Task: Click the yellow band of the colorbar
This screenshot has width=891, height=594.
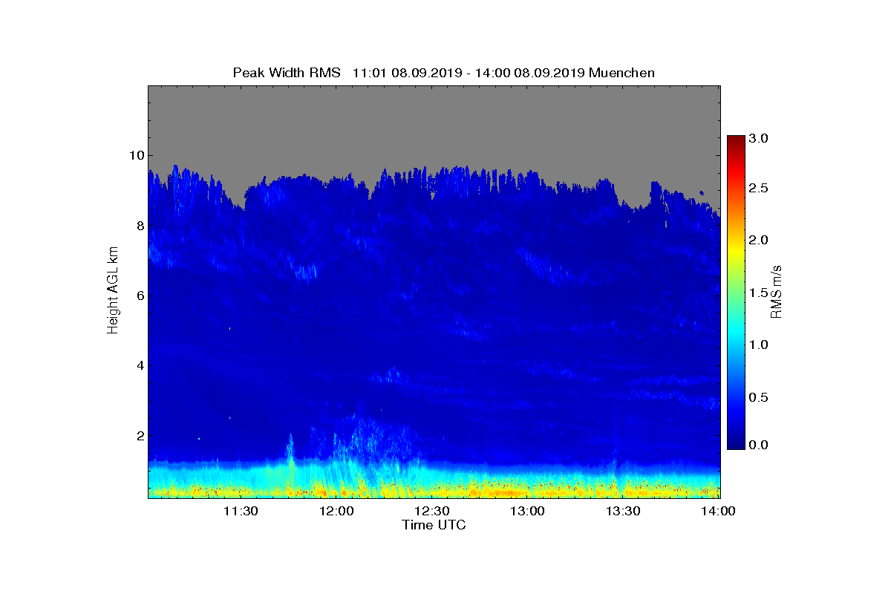Action: click(x=736, y=251)
